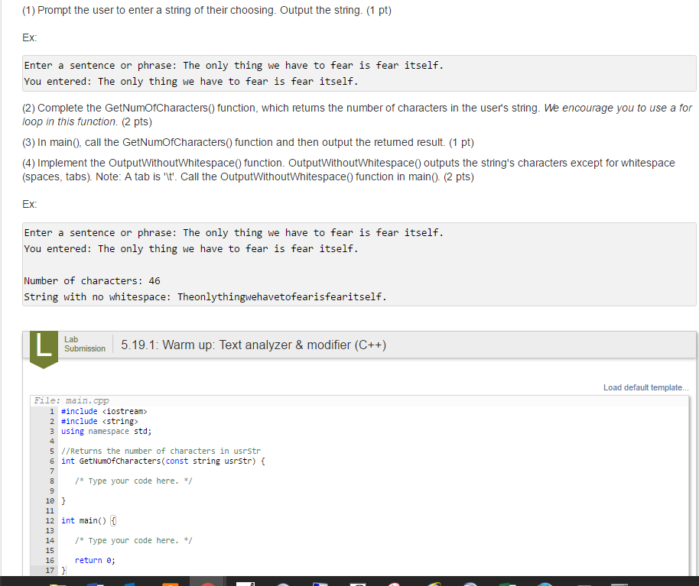Click the Lab Submission label
Viewport: 699px width, 586px height.
(x=84, y=345)
